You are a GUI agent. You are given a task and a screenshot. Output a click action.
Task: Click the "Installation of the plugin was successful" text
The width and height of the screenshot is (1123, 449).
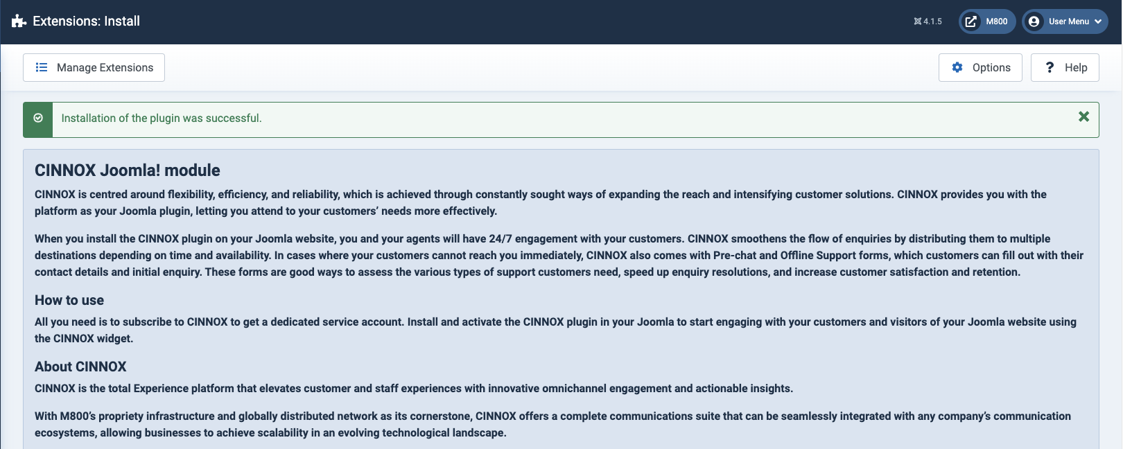click(x=162, y=118)
